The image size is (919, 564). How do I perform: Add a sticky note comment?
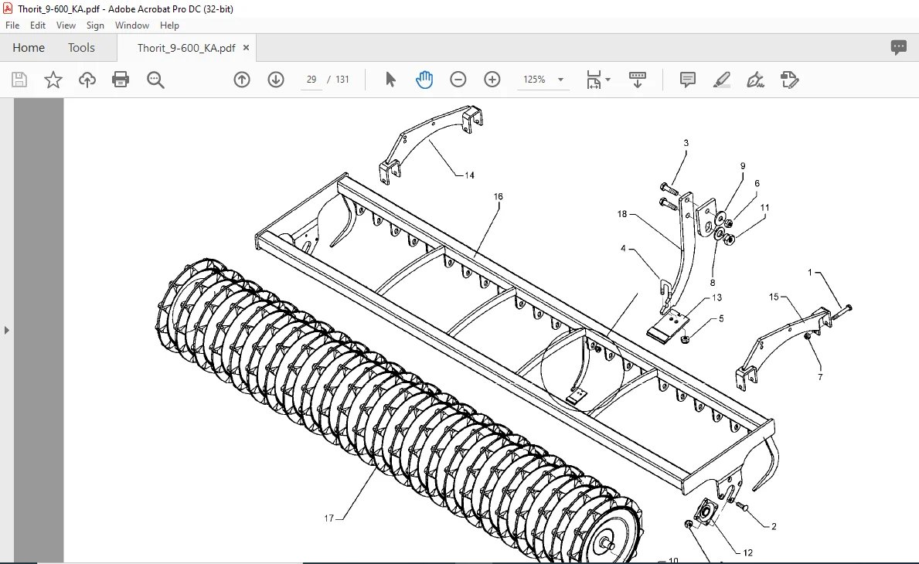(687, 80)
